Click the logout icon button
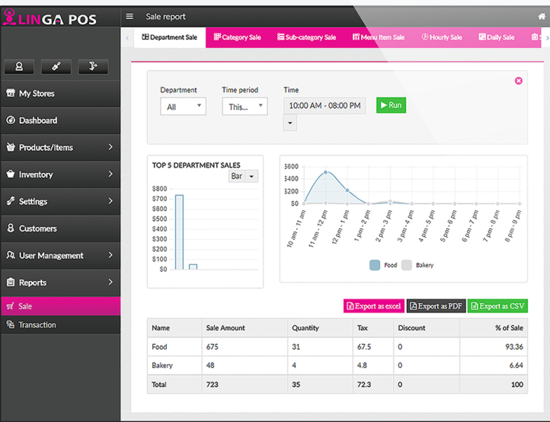 pyautogui.click(x=93, y=66)
